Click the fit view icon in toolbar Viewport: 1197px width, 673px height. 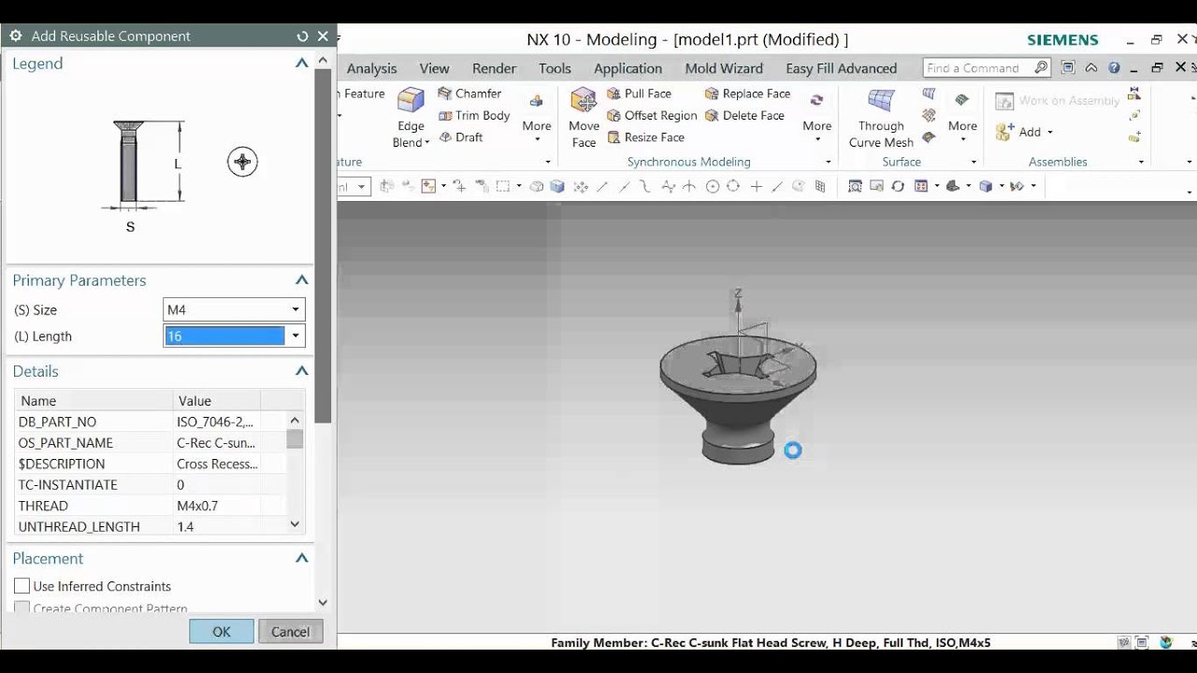855,186
